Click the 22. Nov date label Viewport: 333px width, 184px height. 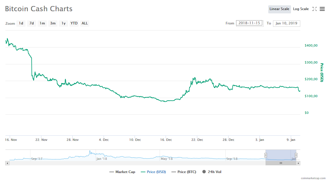click(x=41, y=140)
